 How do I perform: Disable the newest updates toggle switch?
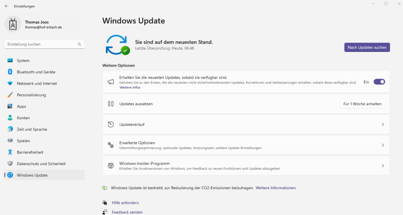[379, 82]
